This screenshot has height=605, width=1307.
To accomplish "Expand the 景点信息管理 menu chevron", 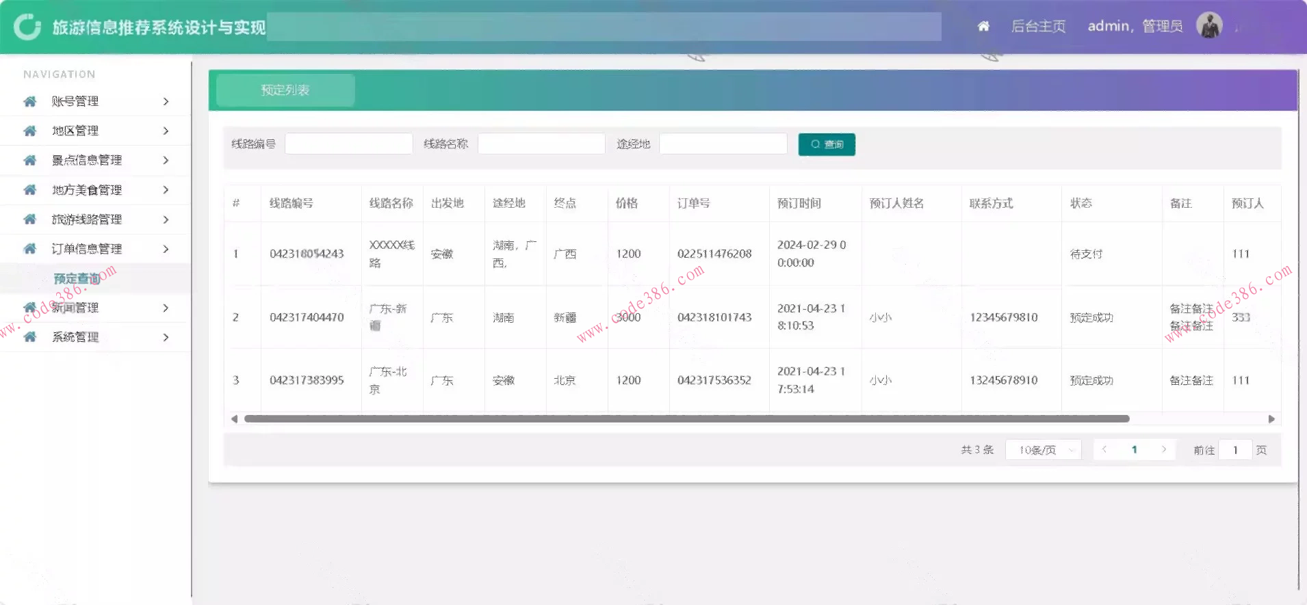I will click(166, 160).
